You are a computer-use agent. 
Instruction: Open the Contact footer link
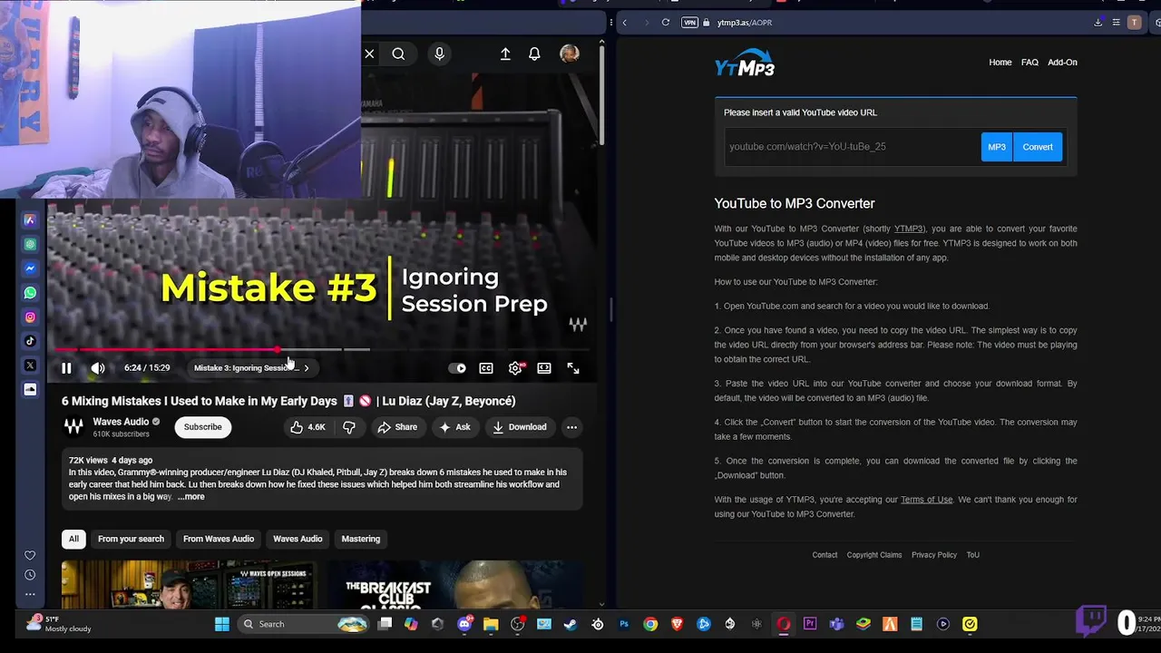[824, 555]
